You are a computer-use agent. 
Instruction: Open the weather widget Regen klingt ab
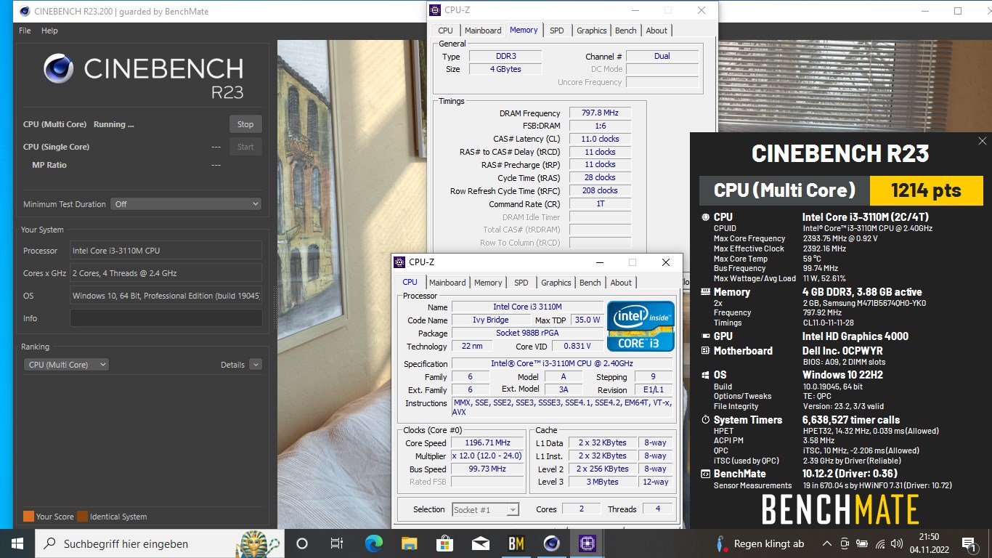(x=760, y=543)
